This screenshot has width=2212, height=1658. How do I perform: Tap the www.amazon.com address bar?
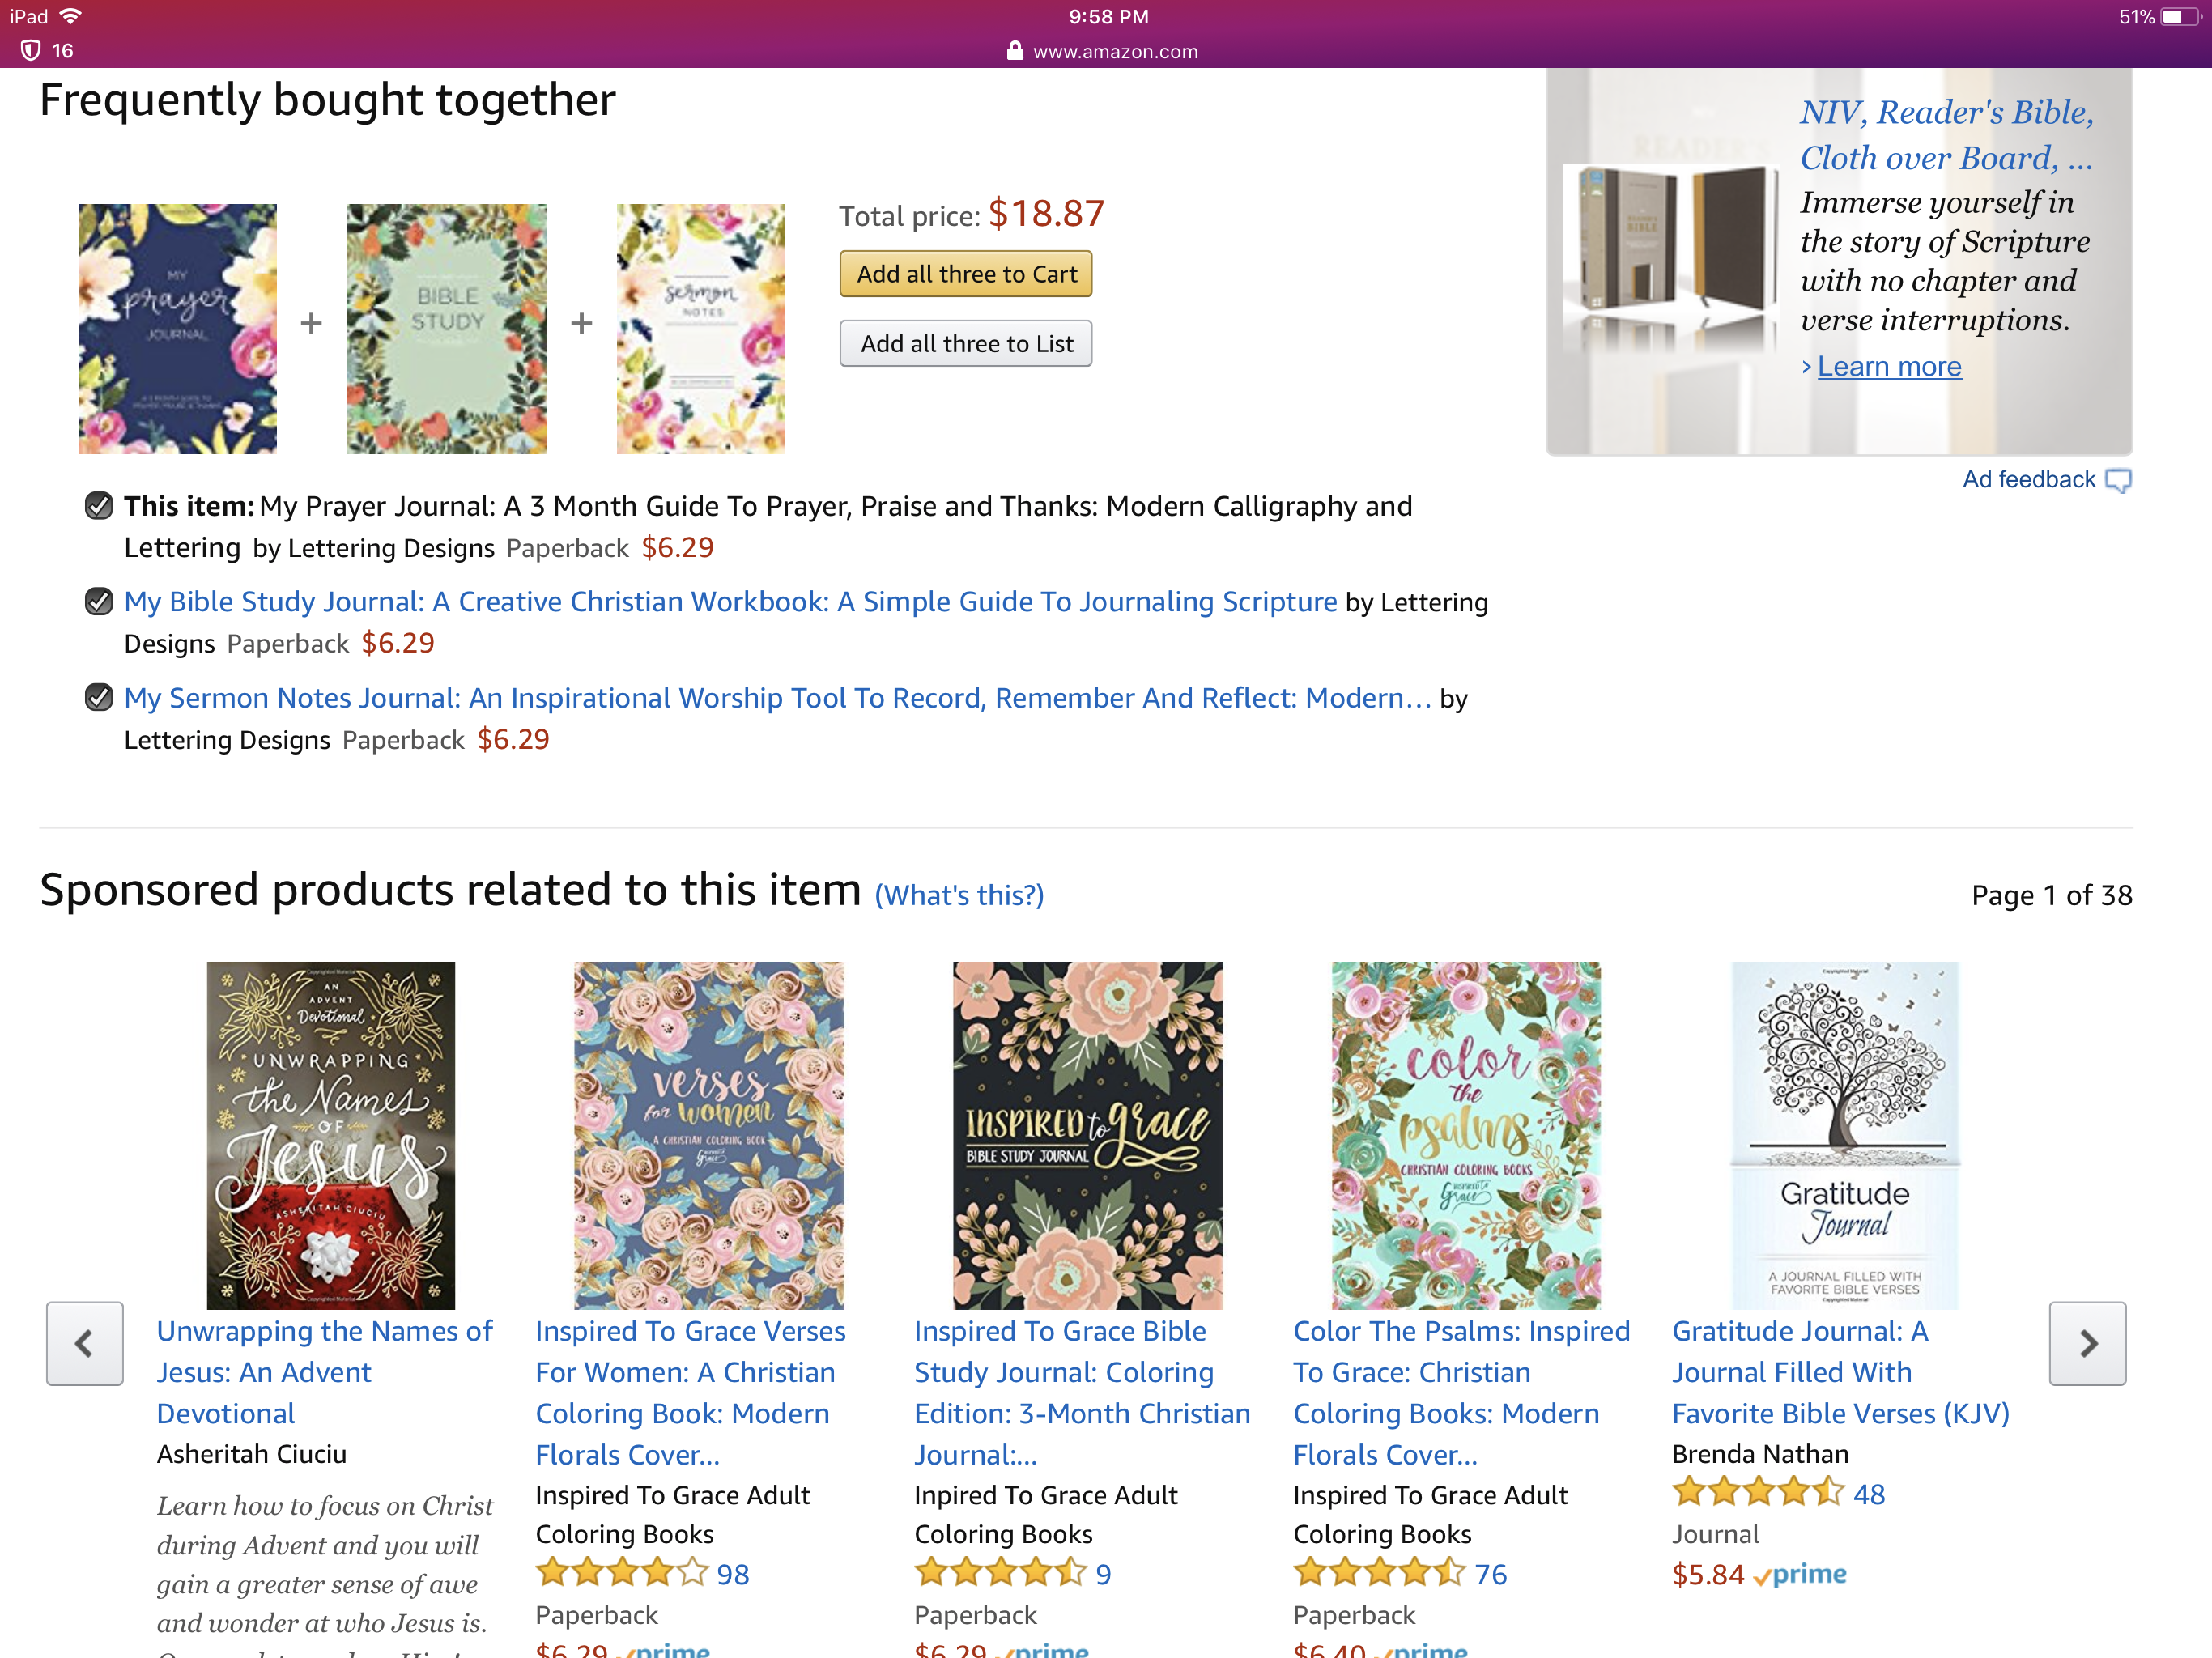(x=1114, y=51)
